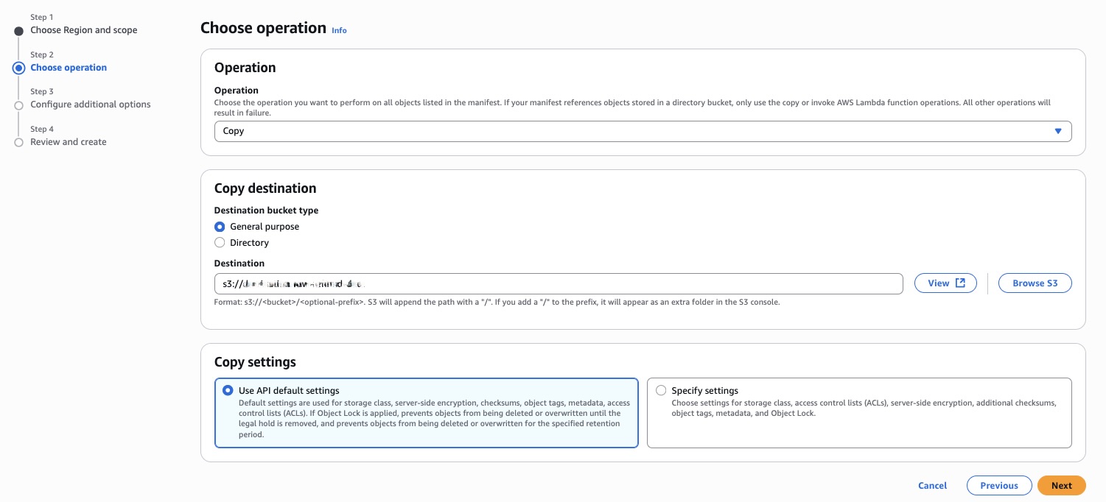Choose the Specify settings option

(660, 391)
